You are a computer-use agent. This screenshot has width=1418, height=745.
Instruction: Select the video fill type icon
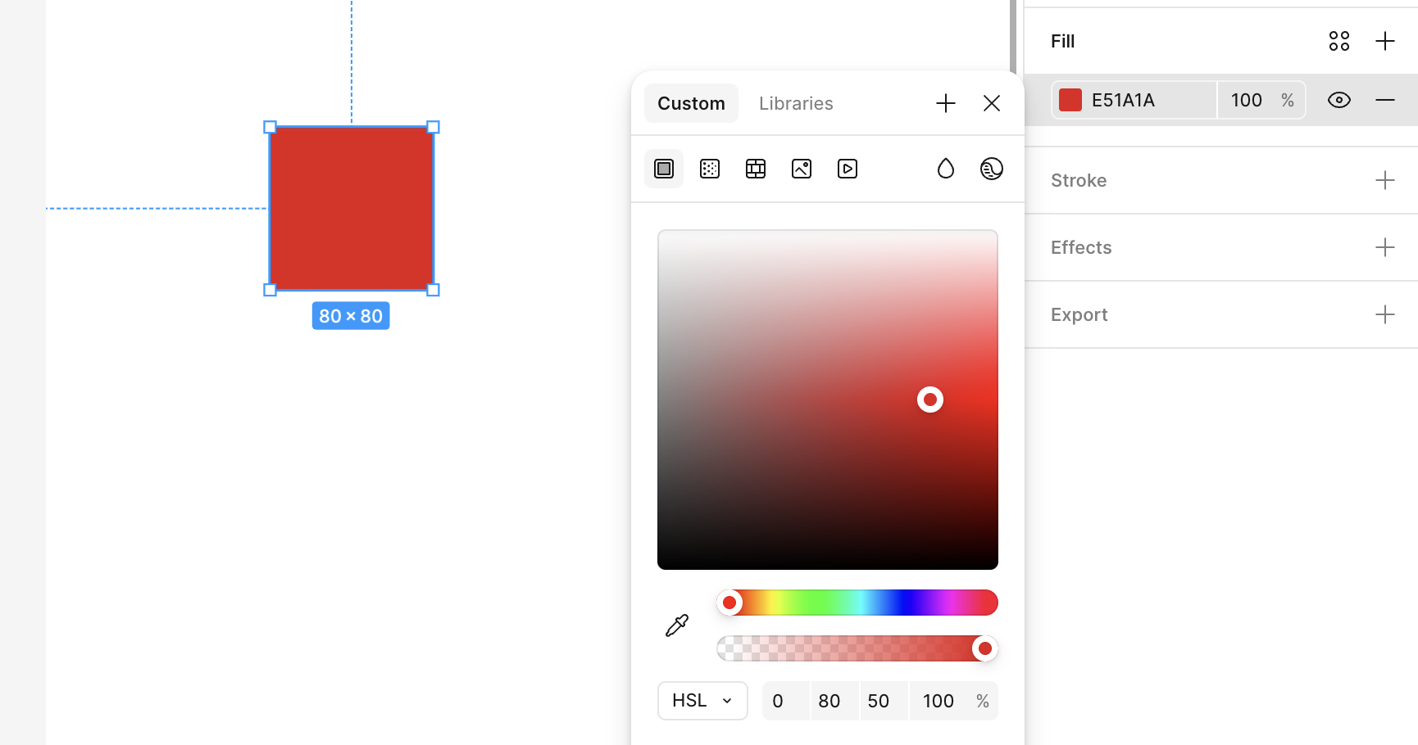848,169
